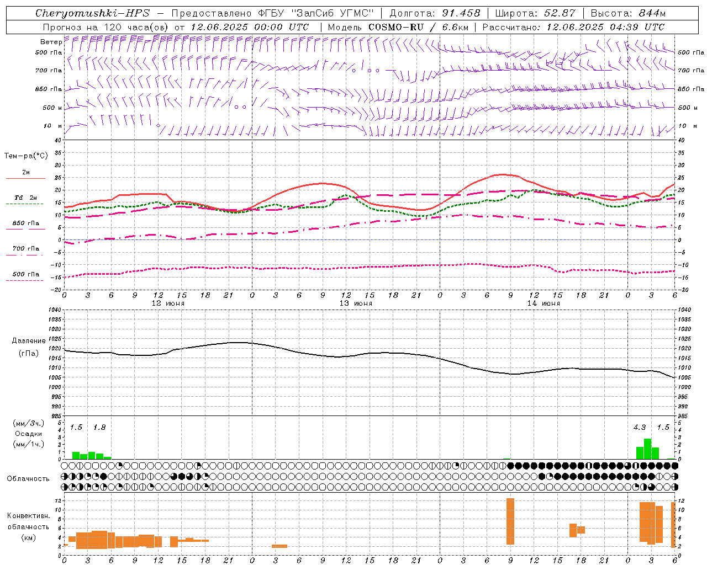Screen dimensions: 707x565
Task: Select the forecast start 12.06.2025 00:00 UTC
Action: [x=249, y=27]
